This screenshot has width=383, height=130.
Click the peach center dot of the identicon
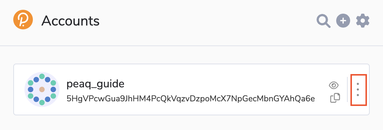click(x=42, y=89)
